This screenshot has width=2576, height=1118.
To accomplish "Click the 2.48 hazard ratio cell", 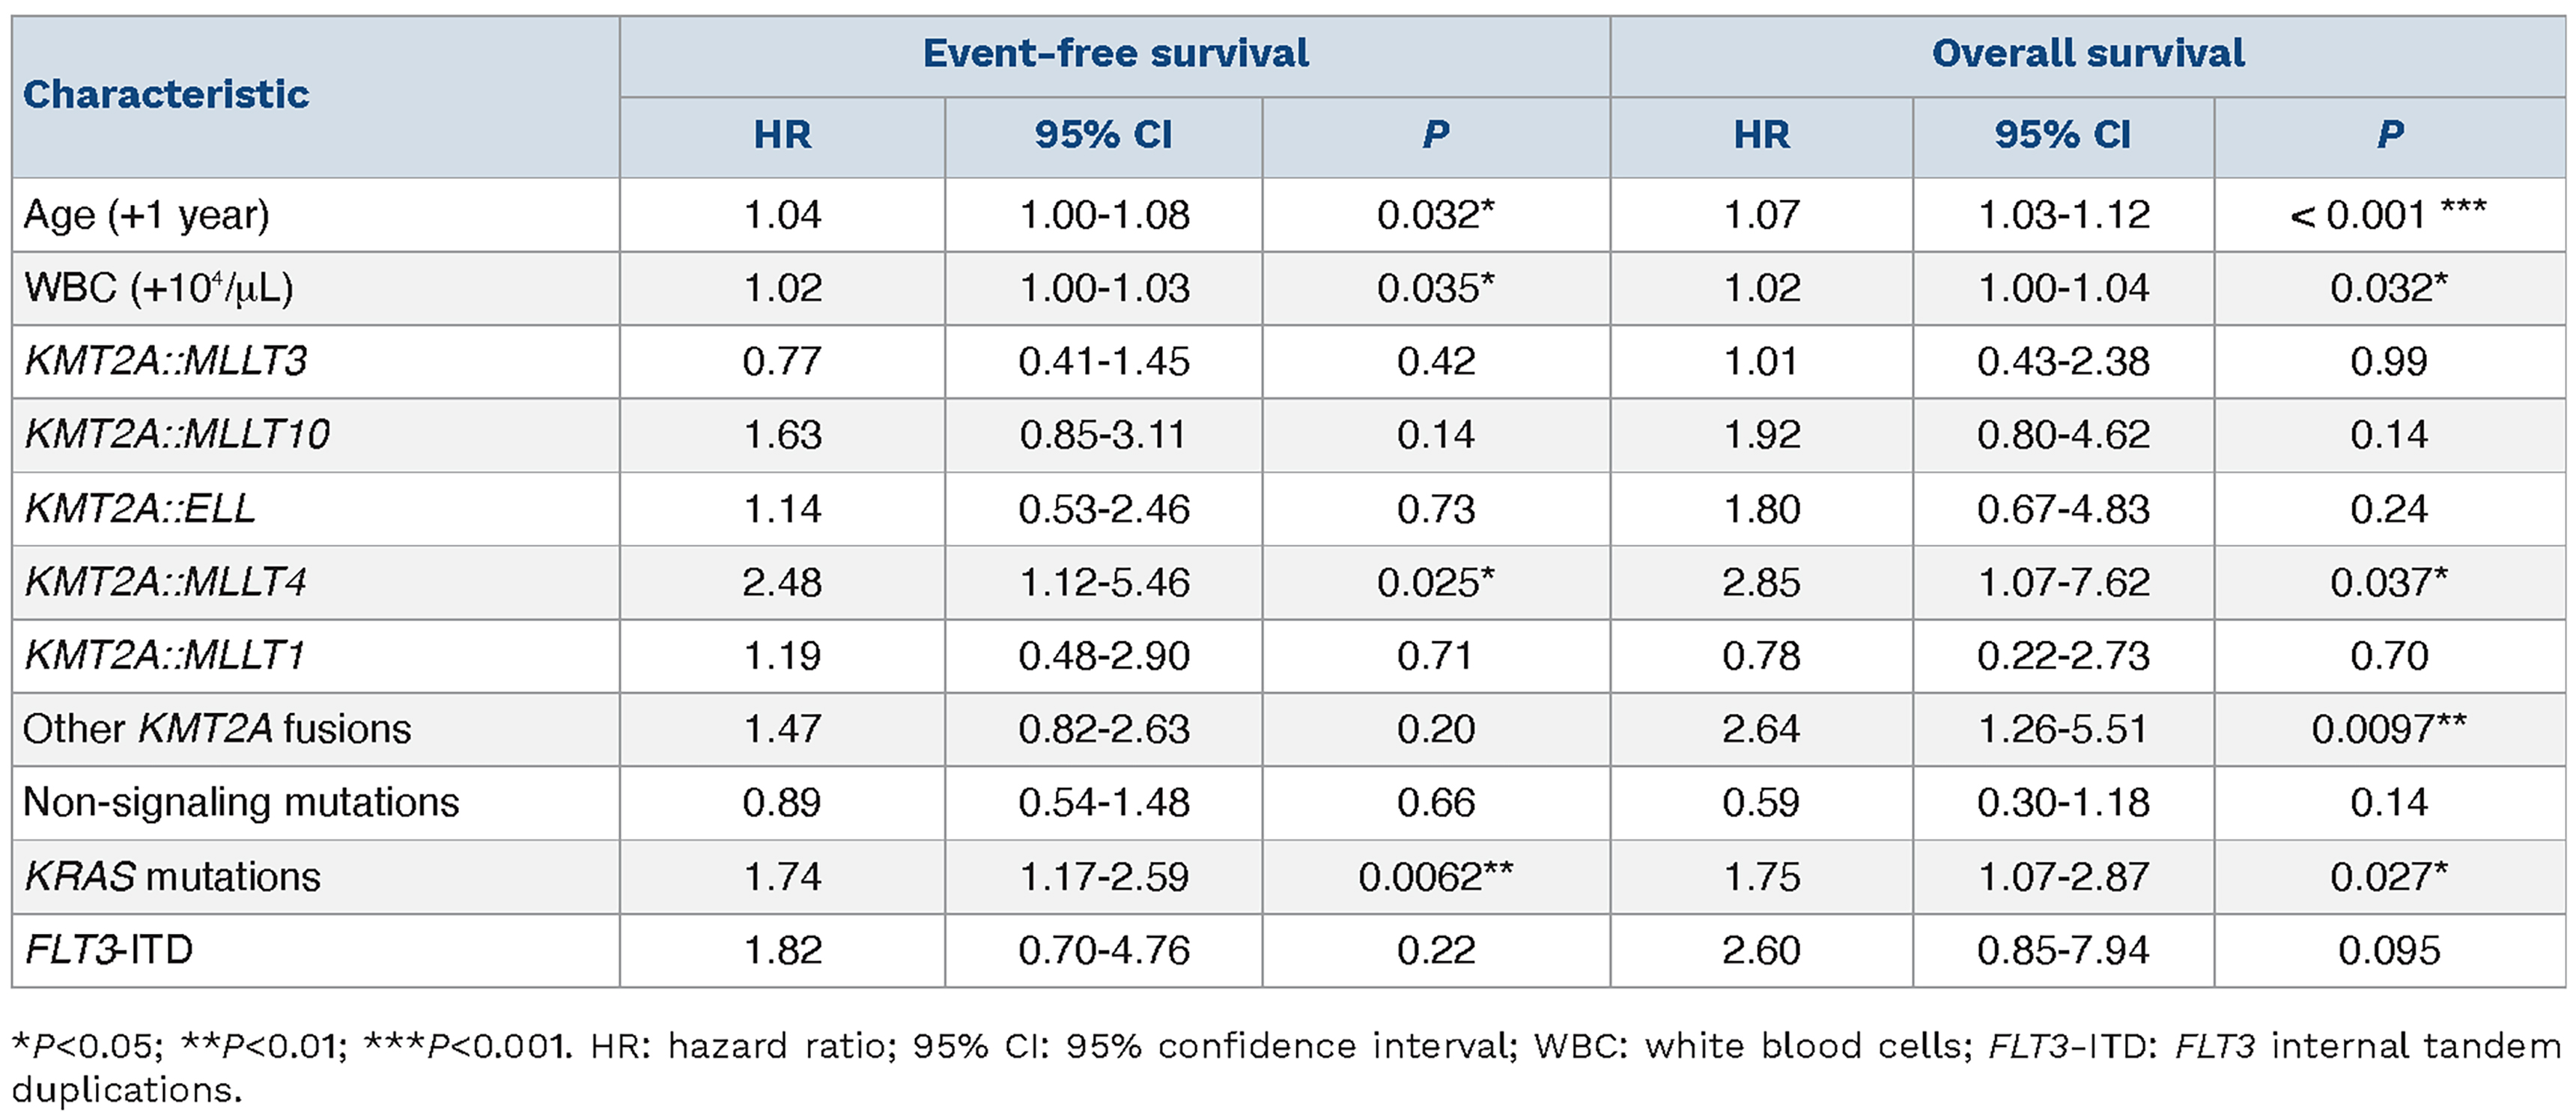I will point(782,581).
